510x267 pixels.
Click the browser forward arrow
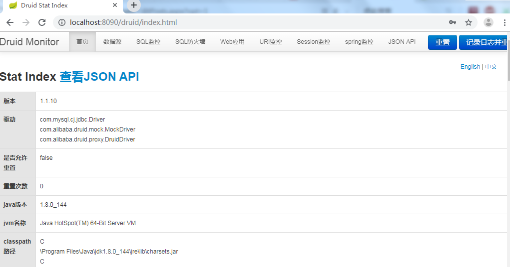pyautogui.click(x=26, y=22)
